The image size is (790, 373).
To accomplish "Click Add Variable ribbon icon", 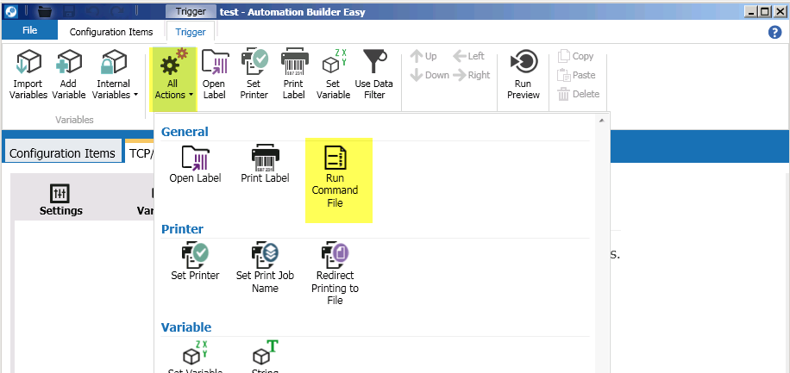I will point(69,75).
